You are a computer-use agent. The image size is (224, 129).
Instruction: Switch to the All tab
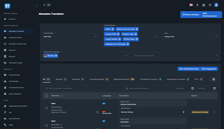click(46, 80)
